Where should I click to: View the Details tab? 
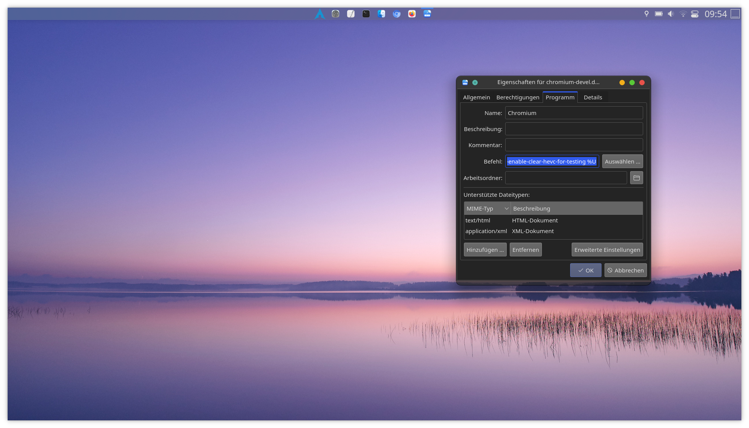593,97
